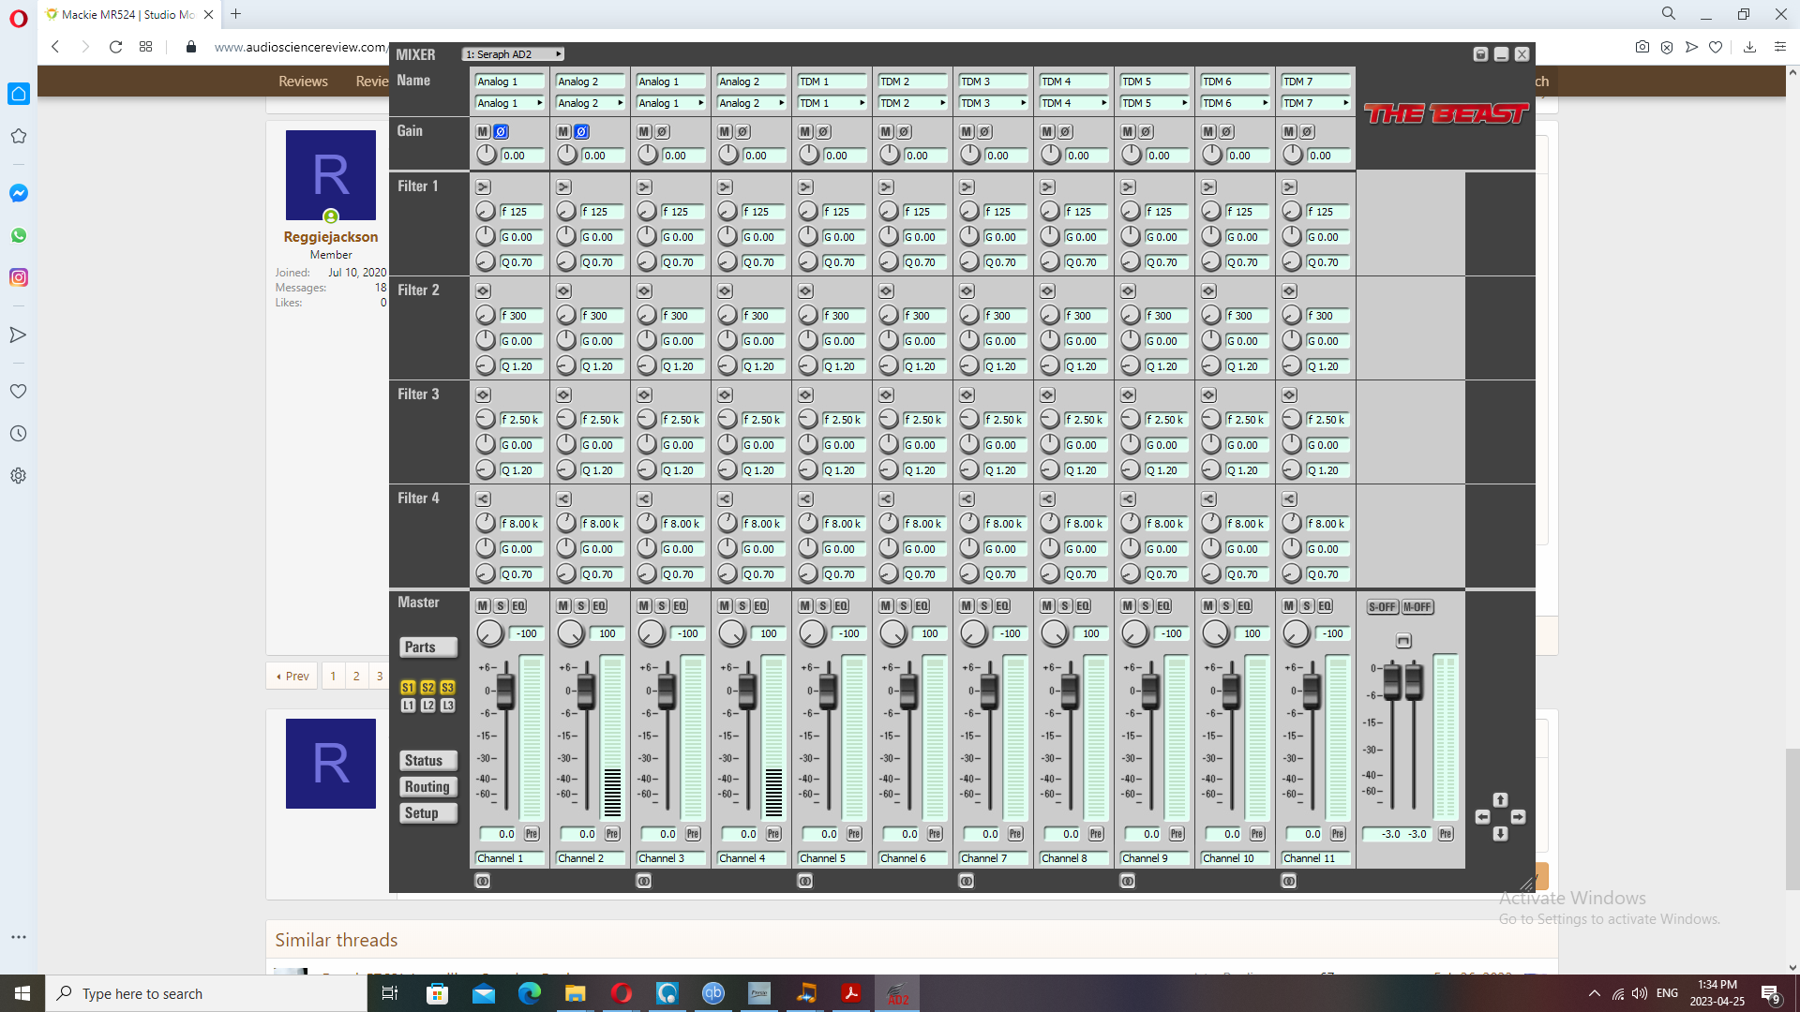Go to page 2 of thread
This screenshot has height=1012, width=1800.
point(356,676)
